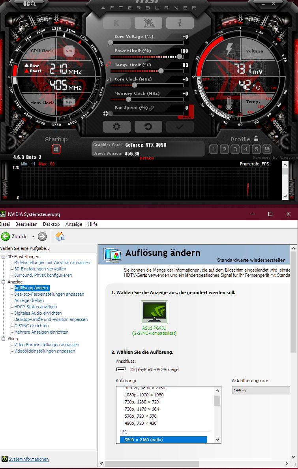
Task: Click the Core Clock slider handle
Action: pos(134,85)
